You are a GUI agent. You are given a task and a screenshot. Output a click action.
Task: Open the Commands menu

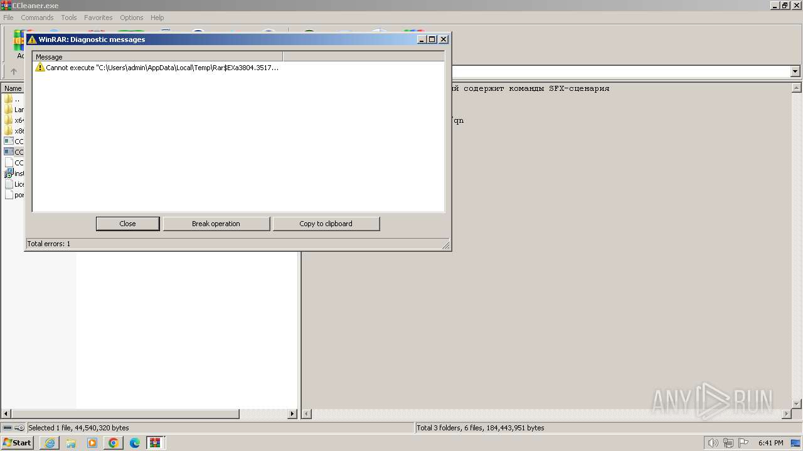37,18
